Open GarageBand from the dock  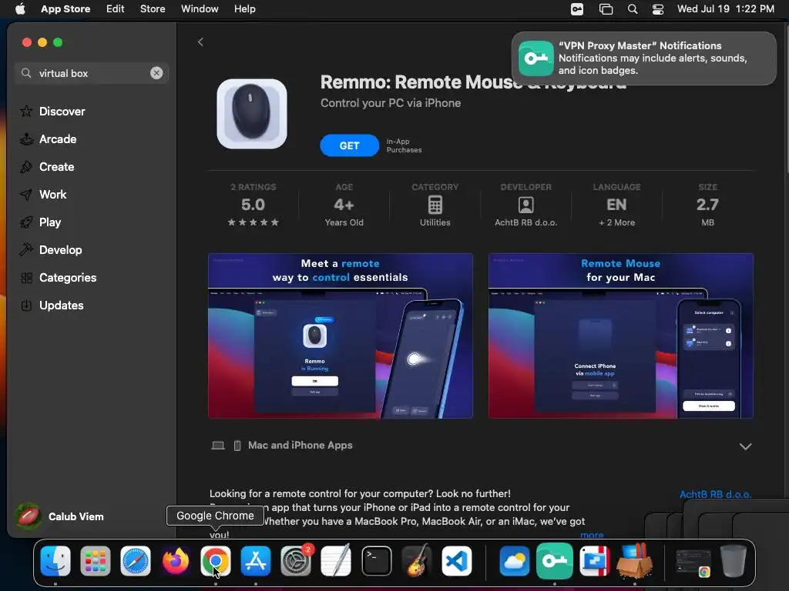[417, 561]
